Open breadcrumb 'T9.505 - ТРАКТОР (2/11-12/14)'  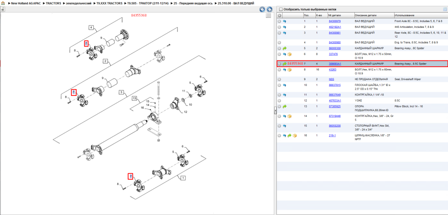point(147,3)
